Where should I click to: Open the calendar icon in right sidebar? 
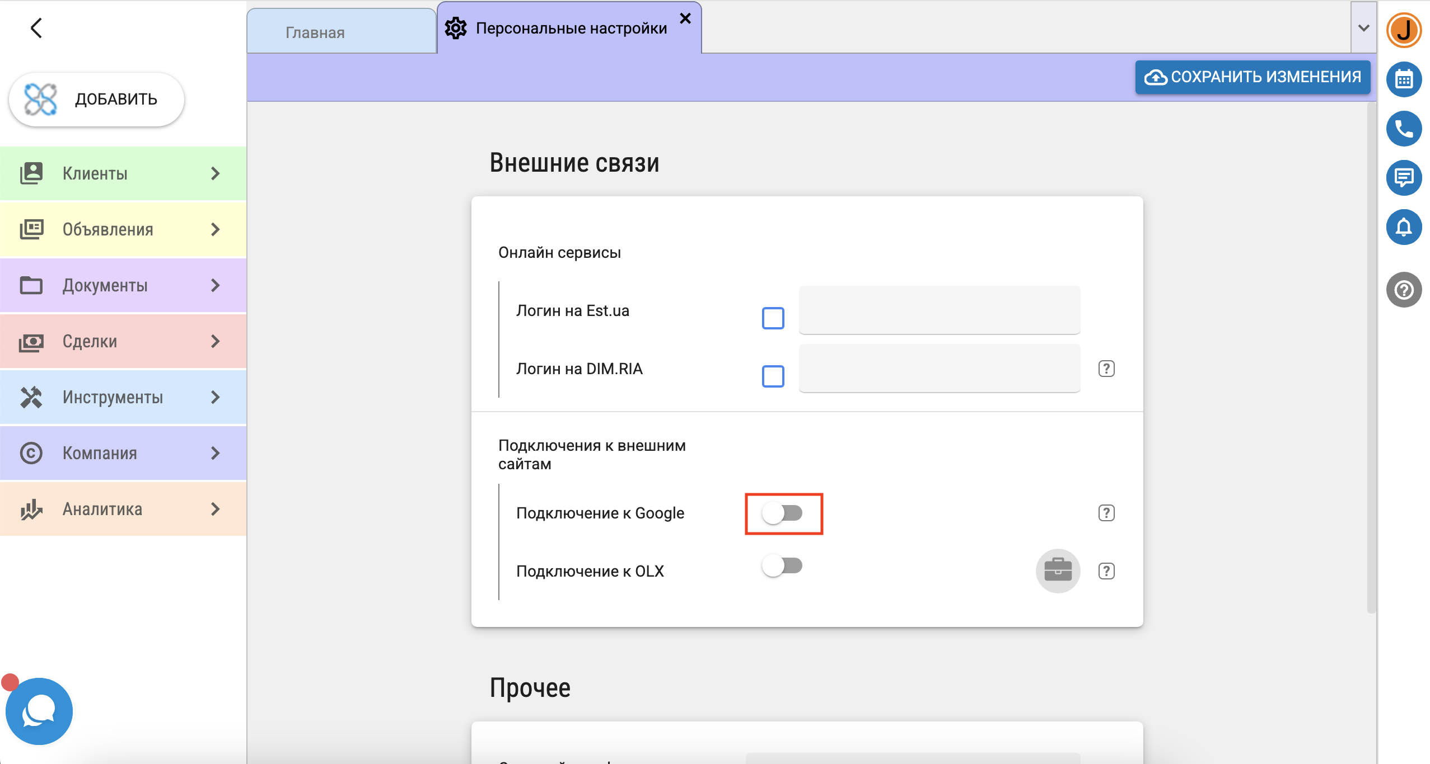click(1404, 79)
